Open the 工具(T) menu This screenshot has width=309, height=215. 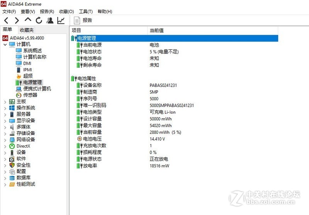86,12
